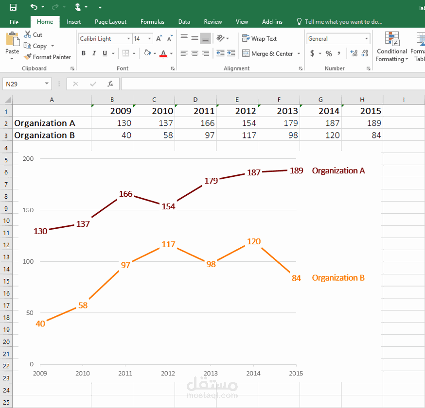The image size is (425, 408).
Task: Click the Middle Align icon
Action: click(195, 38)
